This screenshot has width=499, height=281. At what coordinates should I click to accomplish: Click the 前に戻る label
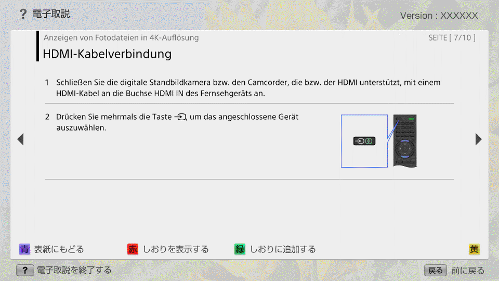click(468, 270)
